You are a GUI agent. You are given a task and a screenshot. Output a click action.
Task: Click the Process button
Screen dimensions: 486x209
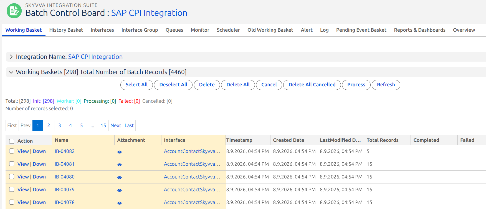tap(356, 85)
